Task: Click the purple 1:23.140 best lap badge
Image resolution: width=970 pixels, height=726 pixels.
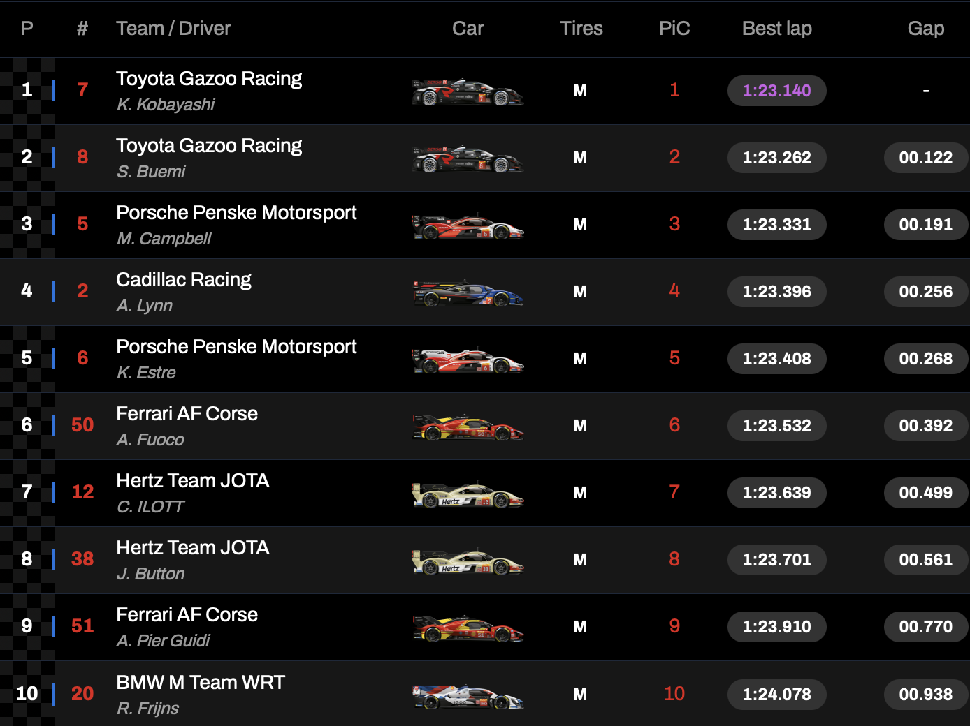Action: point(776,91)
